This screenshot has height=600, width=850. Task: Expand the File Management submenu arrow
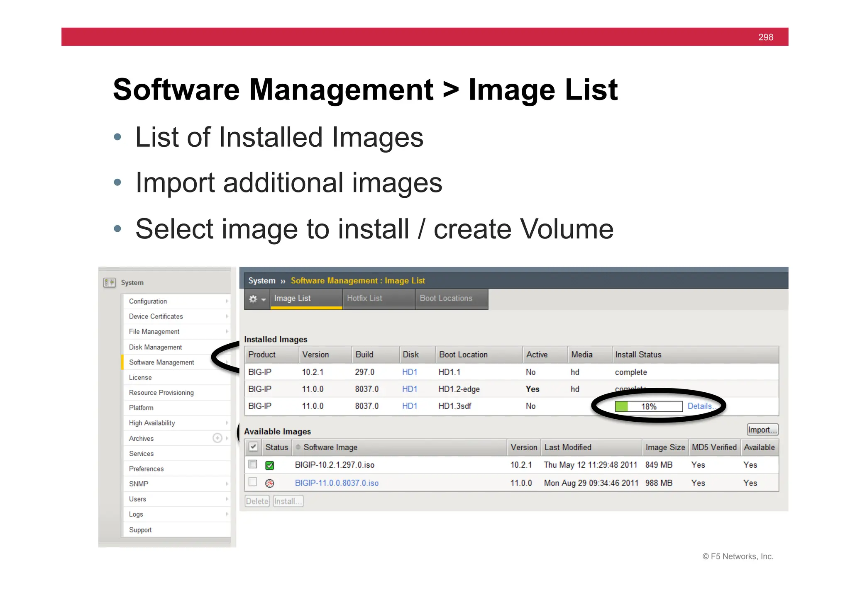pos(227,331)
